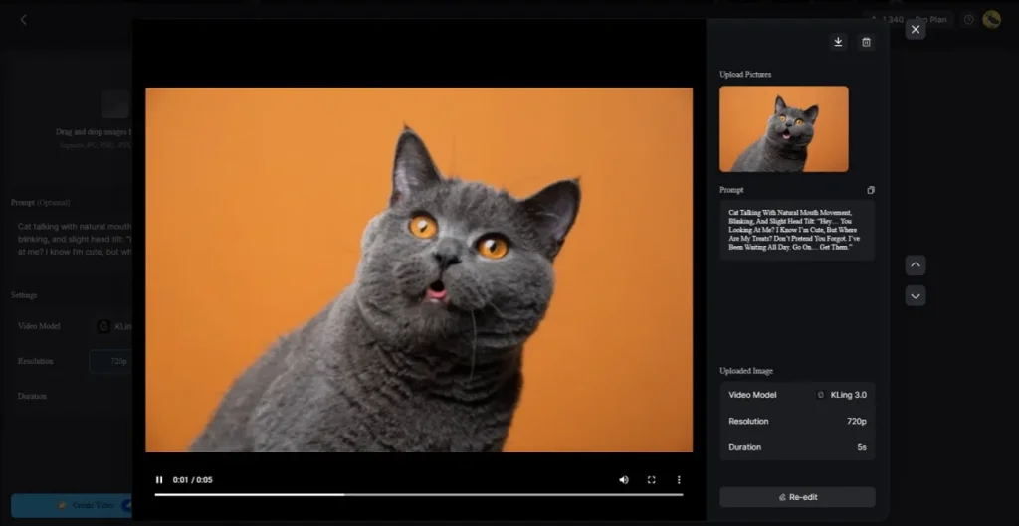1019x526 pixels.
Task: Click the KLing 3.0 video model value
Action: [x=842, y=395]
